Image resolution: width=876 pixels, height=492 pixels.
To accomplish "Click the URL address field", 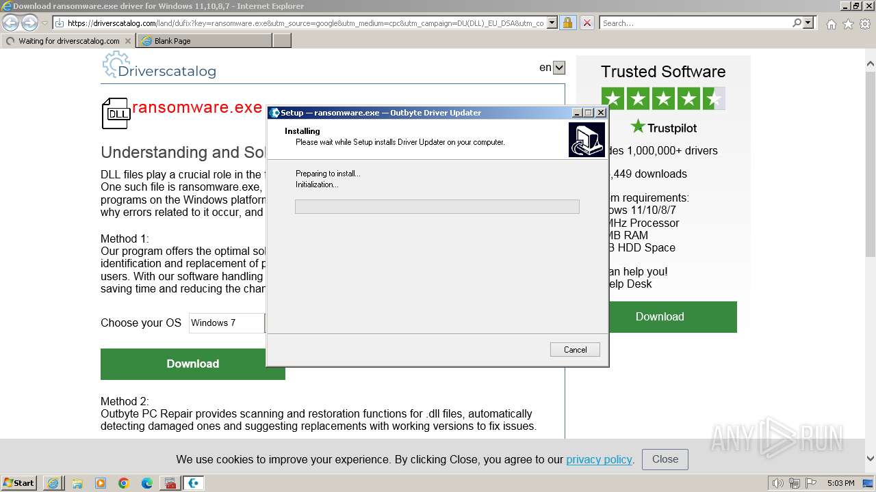I will click(x=305, y=23).
